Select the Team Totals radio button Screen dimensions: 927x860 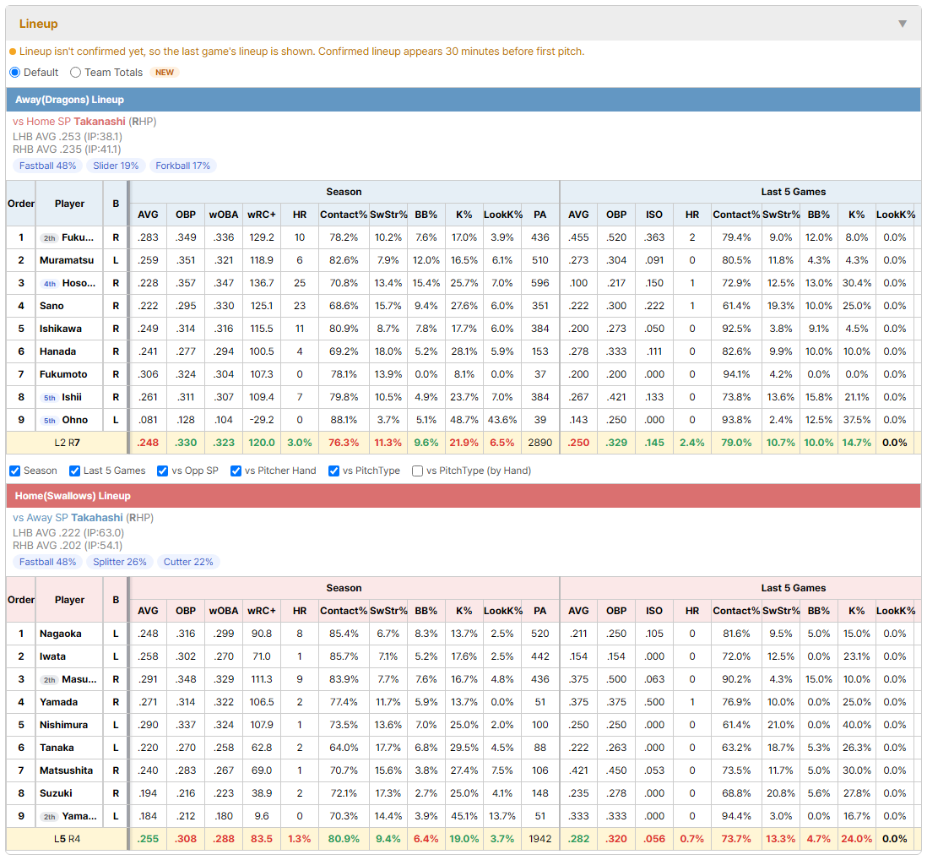point(75,72)
